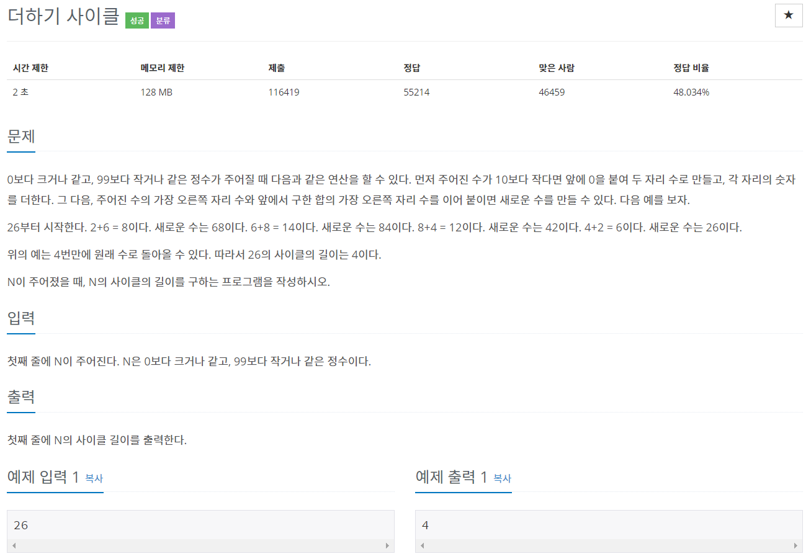
Task: Click the 출력 section heading
Action: coord(21,397)
